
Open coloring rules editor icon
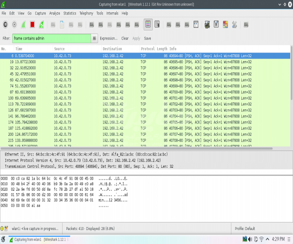(x=225, y=24)
